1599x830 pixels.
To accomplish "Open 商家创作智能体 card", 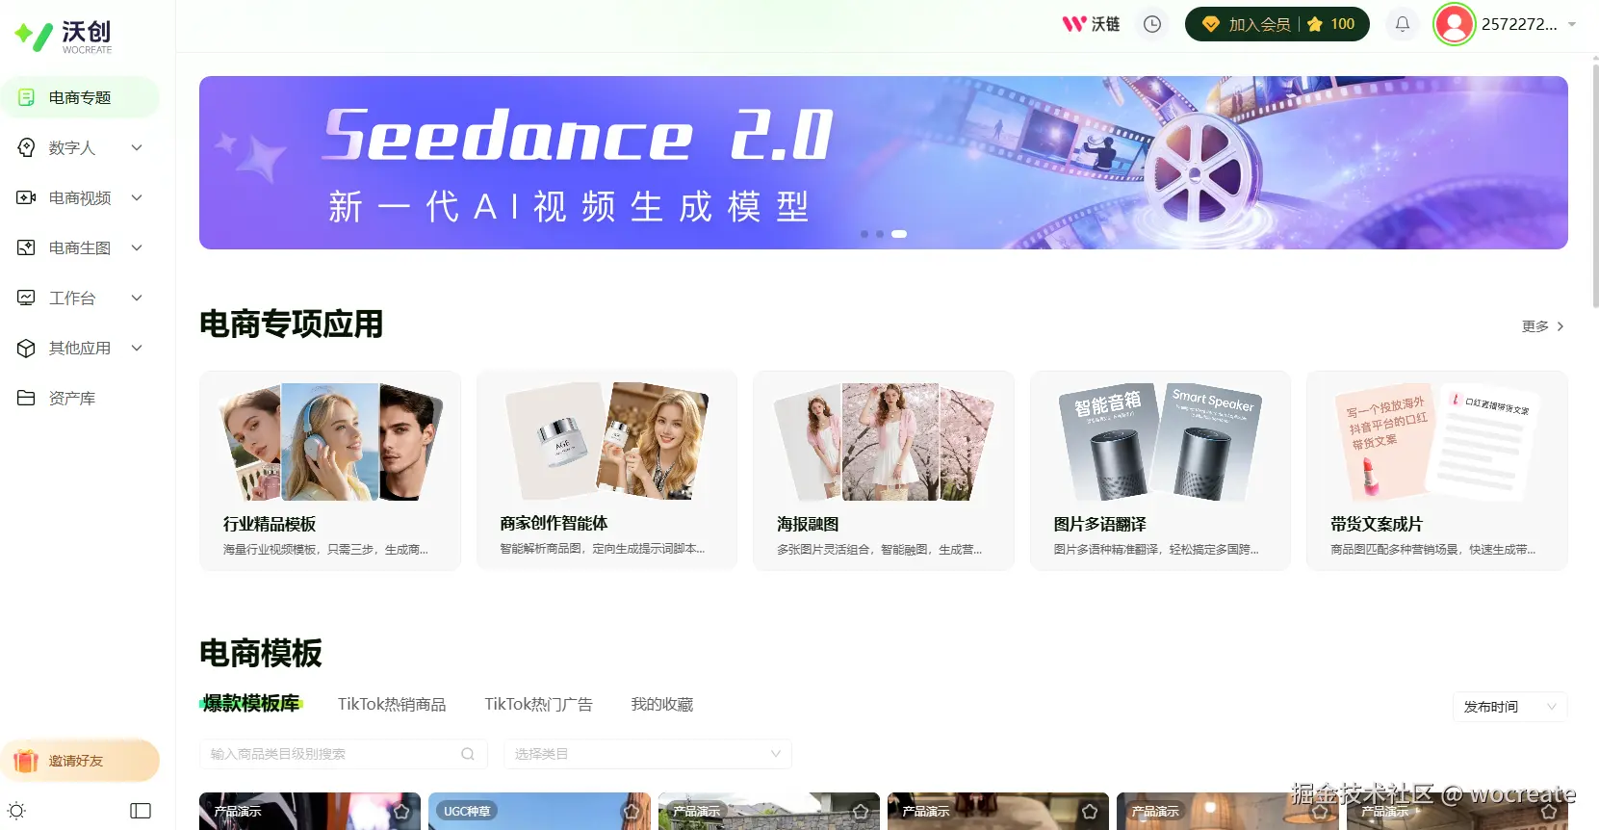I will pos(606,471).
